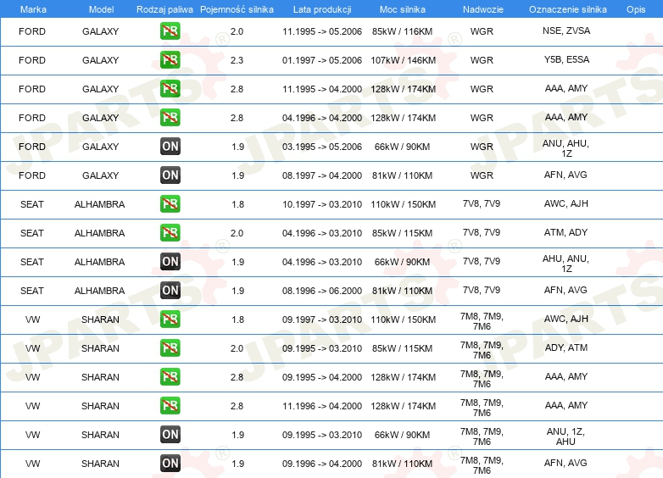Image resolution: width=663 pixels, height=478 pixels.
Task: Click the Lata produkcji column header
Action: click(x=322, y=9)
